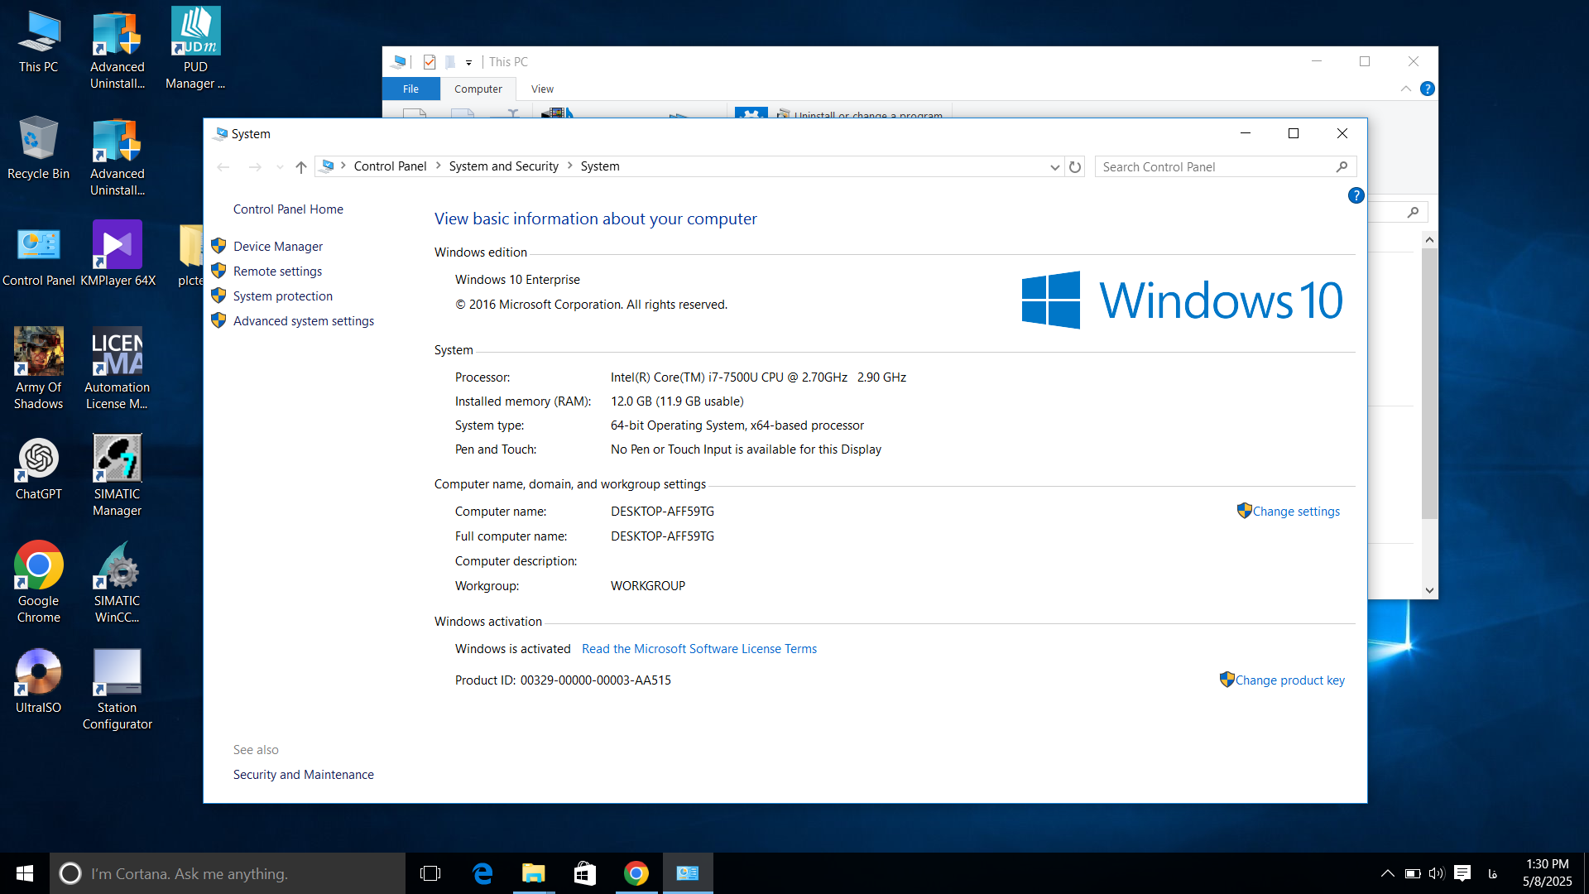The image size is (1589, 894).
Task: Open the taskbar clock and date
Action: click(1547, 873)
